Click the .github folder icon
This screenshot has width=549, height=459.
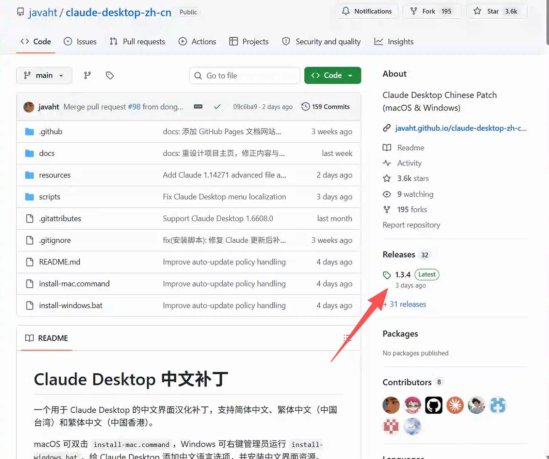tap(30, 132)
